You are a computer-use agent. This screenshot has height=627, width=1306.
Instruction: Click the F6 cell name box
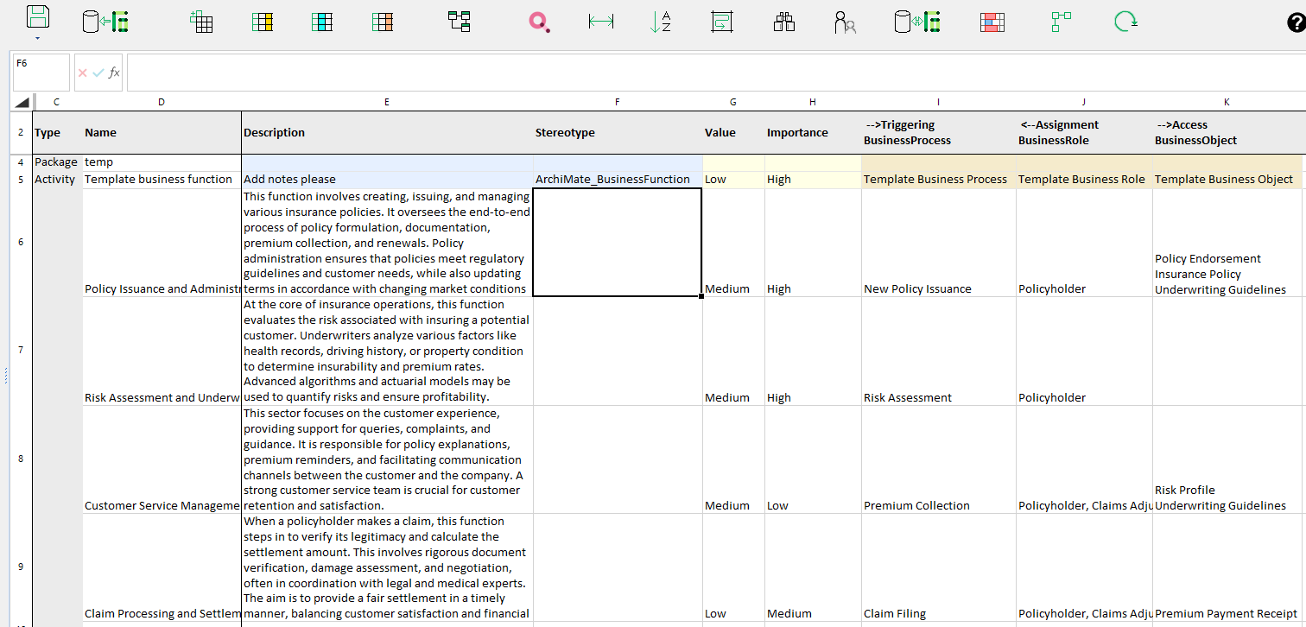[x=40, y=73]
